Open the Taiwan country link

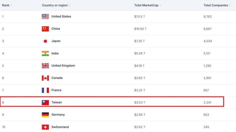57,103
